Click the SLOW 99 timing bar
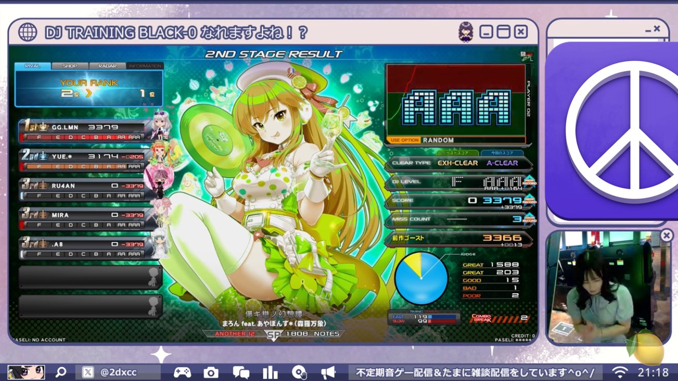This screenshot has height=381, width=678. click(423, 322)
